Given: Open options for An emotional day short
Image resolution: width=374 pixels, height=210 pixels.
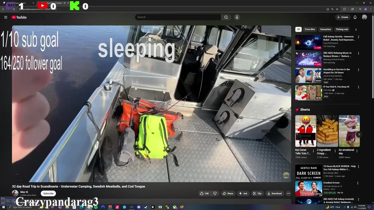Looking at the screenshot, I should point(357,151).
